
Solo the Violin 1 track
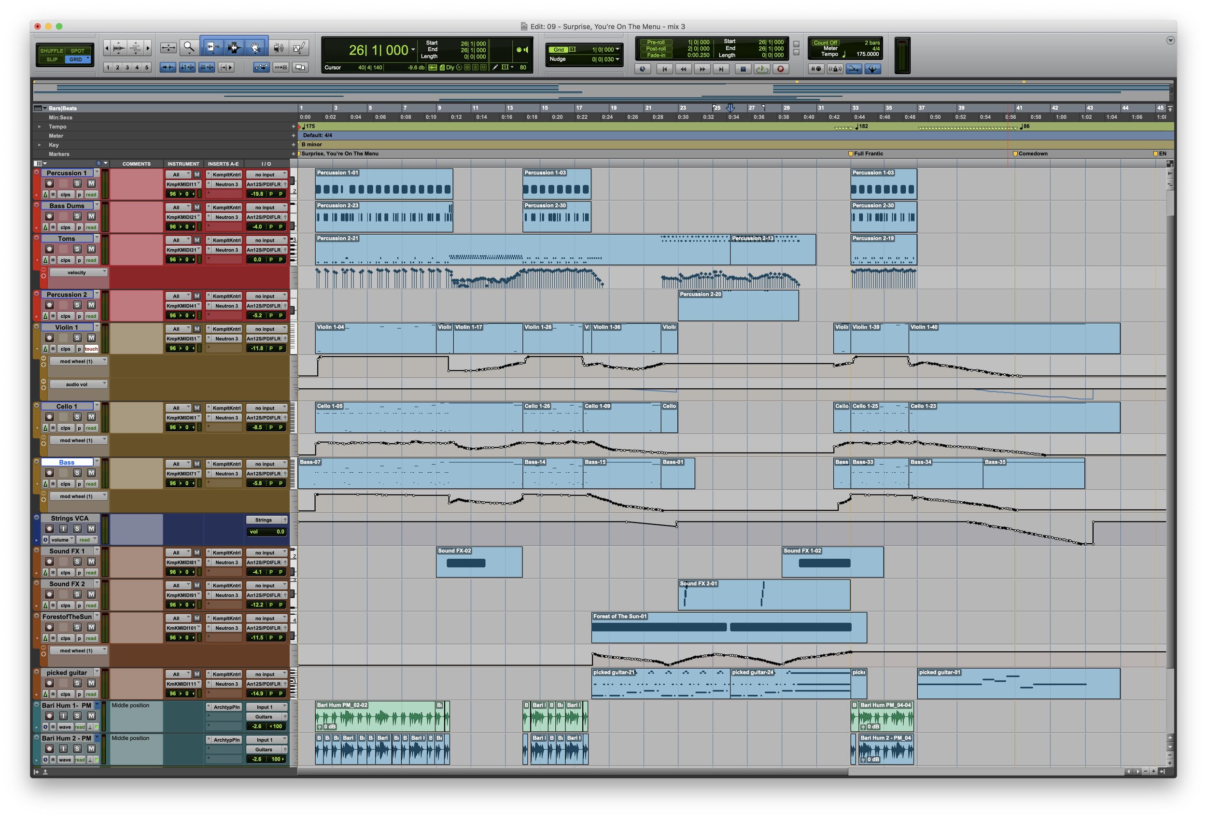77,338
